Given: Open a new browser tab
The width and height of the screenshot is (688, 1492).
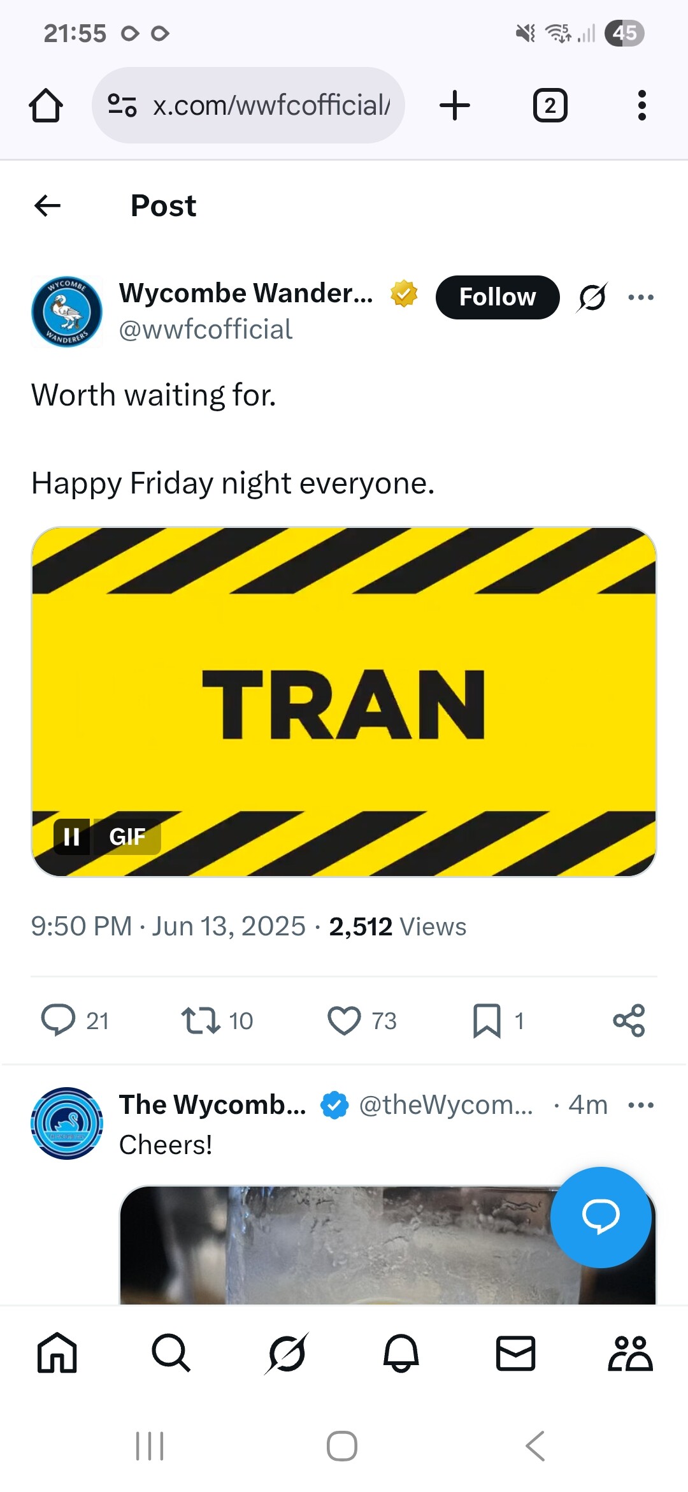Looking at the screenshot, I should [x=455, y=105].
